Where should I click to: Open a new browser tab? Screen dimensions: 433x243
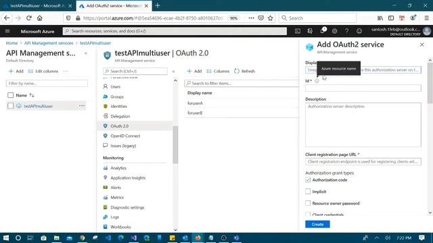[x=158, y=5]
